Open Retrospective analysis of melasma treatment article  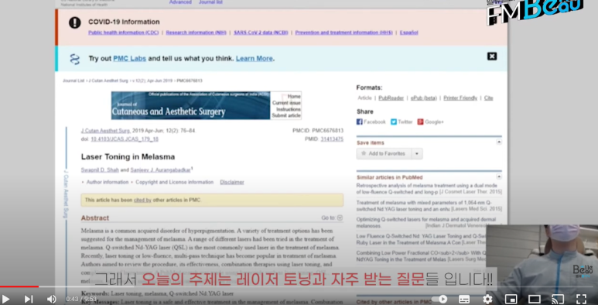(x=429, y=189)
